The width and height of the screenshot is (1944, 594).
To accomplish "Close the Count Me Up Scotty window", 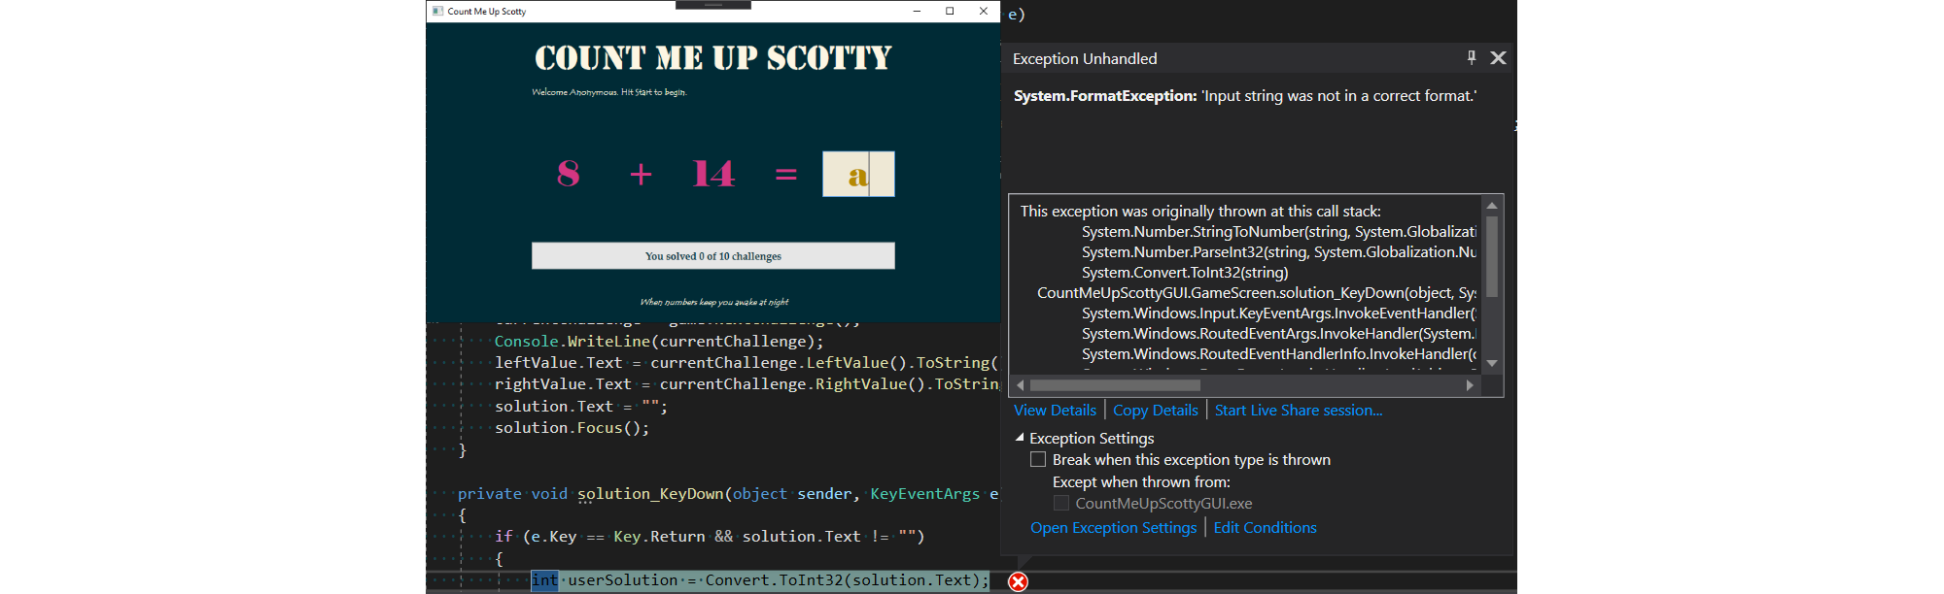I will coord(984,11).
